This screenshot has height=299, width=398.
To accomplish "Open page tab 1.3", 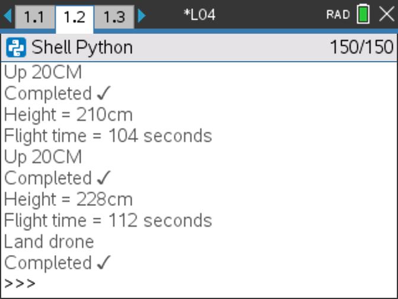I will (114, 17).
